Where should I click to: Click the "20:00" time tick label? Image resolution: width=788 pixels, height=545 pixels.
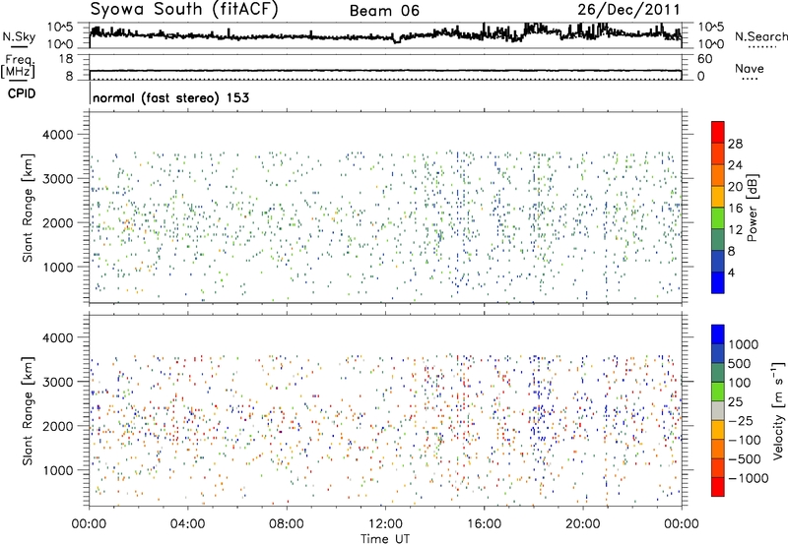[582, 524]
